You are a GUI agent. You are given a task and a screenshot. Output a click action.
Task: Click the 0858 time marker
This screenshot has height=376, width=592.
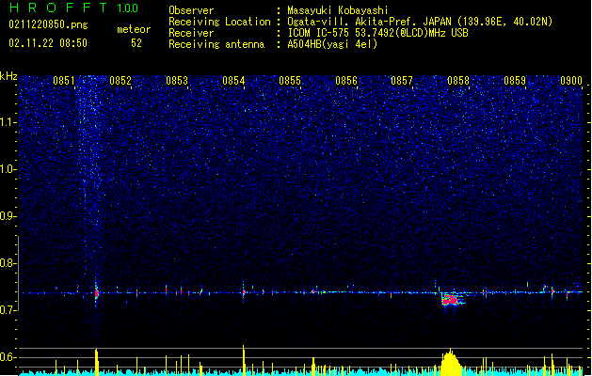458,80
